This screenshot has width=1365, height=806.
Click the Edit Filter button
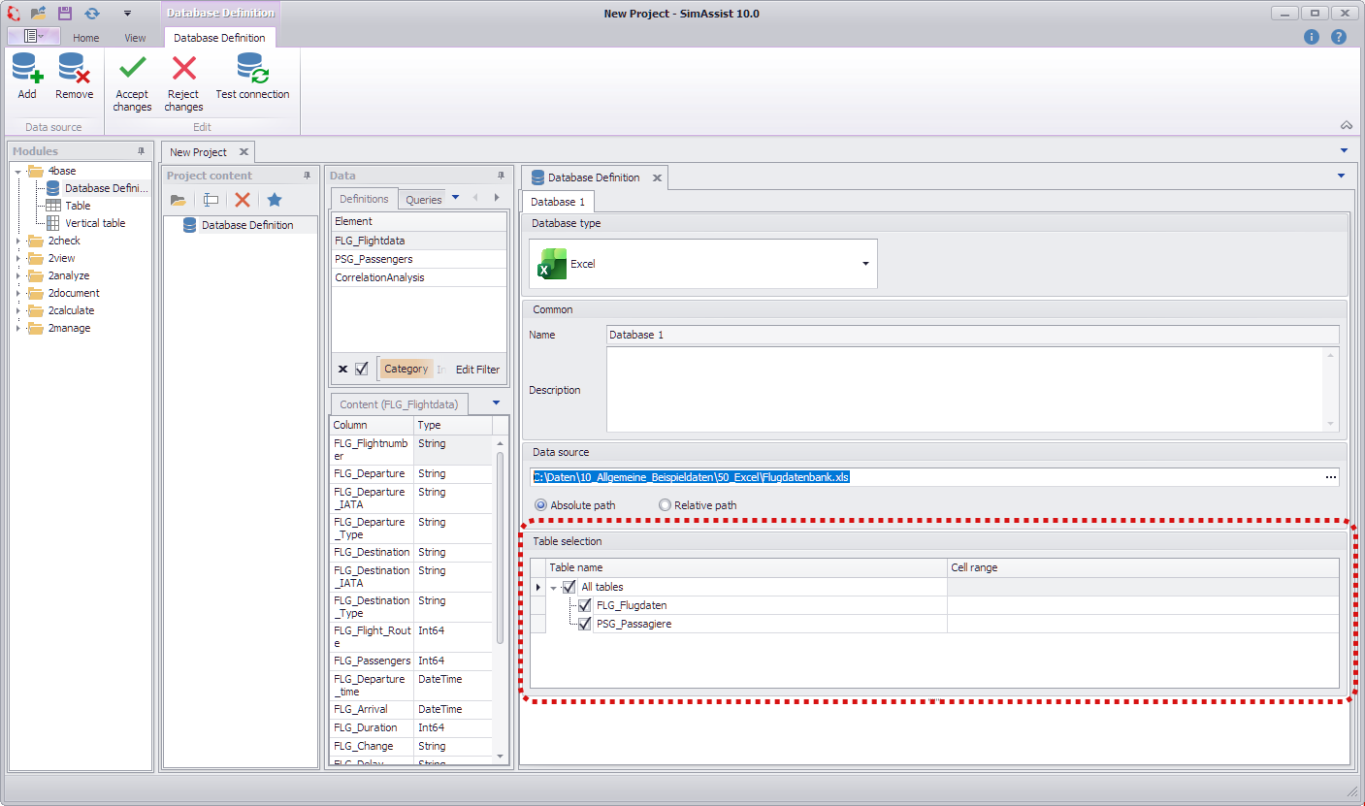point(477,370)
